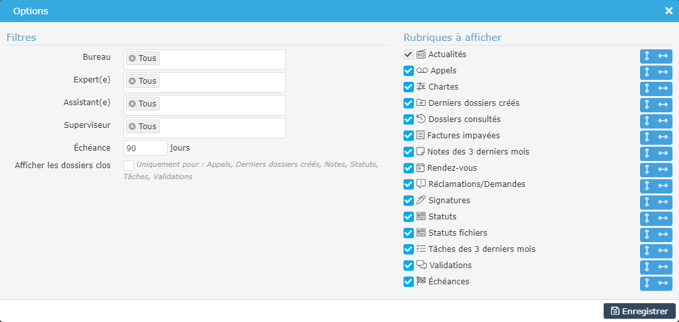The height and width of the screenshot is (322, 679).
Task: Click the horizontal resize icon for Rendez-vous
Action: (663, 169)
